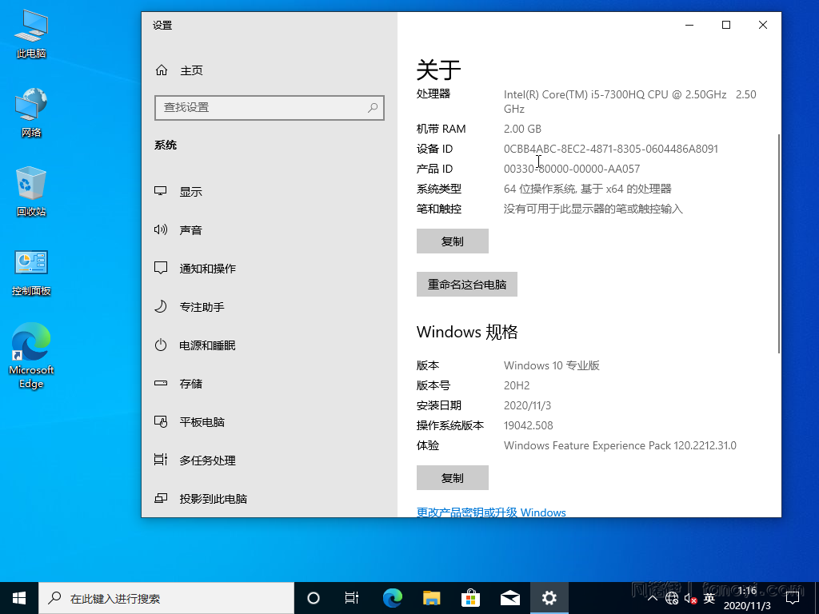This screenshot has width=819, height=614.
Task: Select 此电脑 desktop icon
Action: click(x=31, y=34)
